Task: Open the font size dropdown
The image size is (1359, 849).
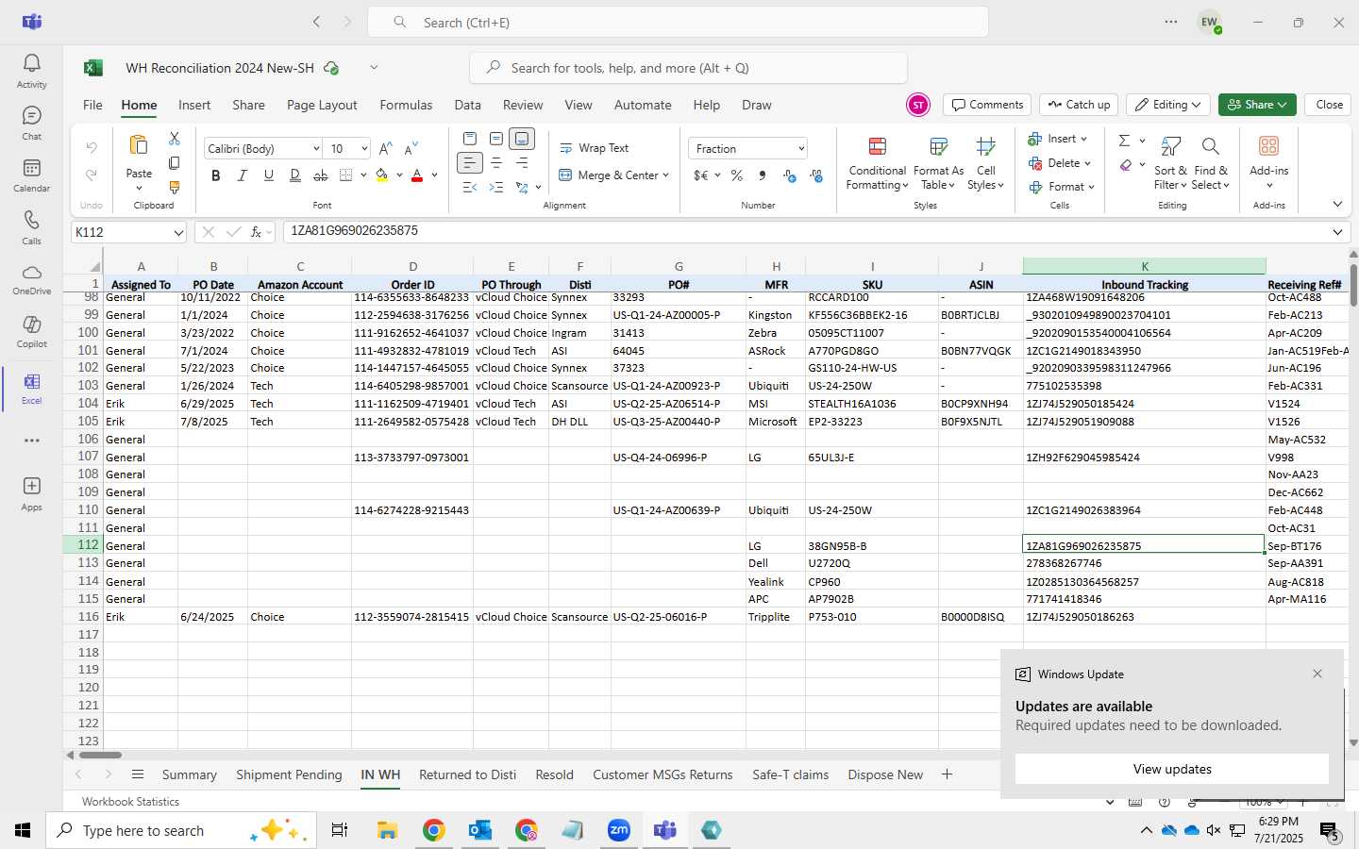Action: (x=363, y=149)
